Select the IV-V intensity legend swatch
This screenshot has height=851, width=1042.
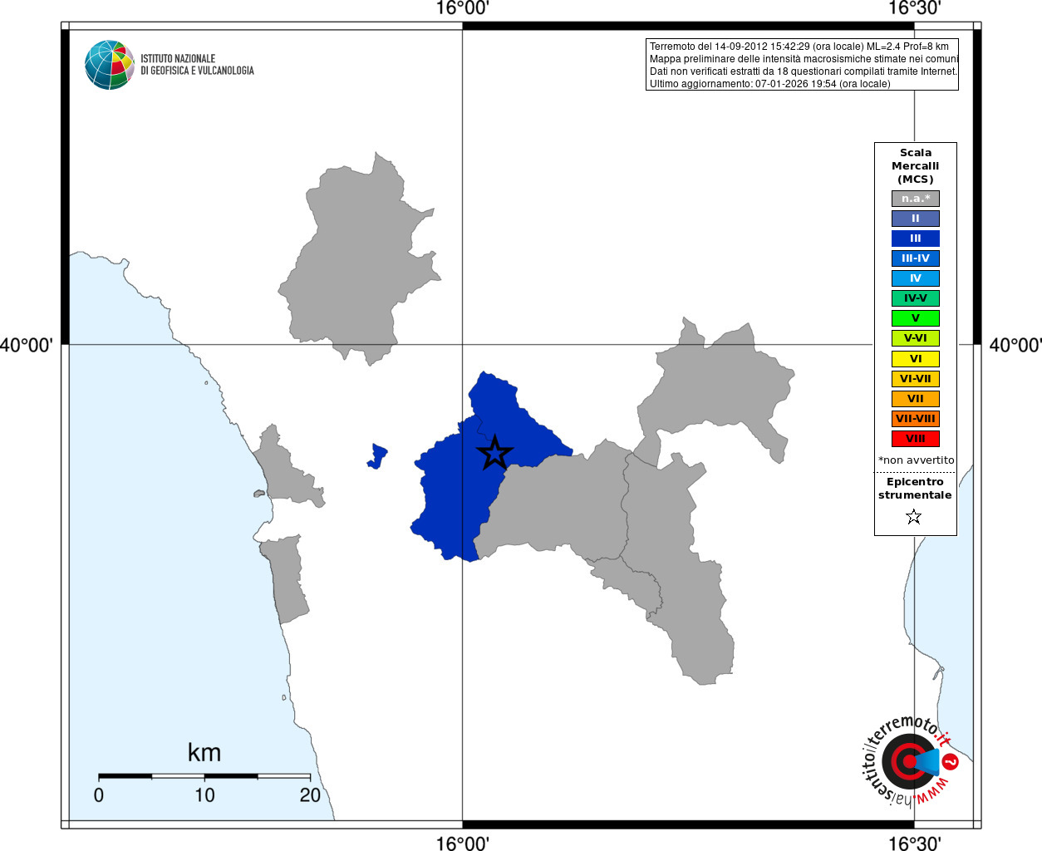tap(916, 298)
